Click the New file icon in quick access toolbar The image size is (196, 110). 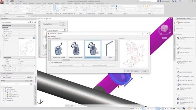(6, 1)
